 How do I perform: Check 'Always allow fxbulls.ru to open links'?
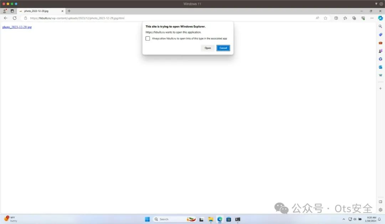click(x=148, y=39)
